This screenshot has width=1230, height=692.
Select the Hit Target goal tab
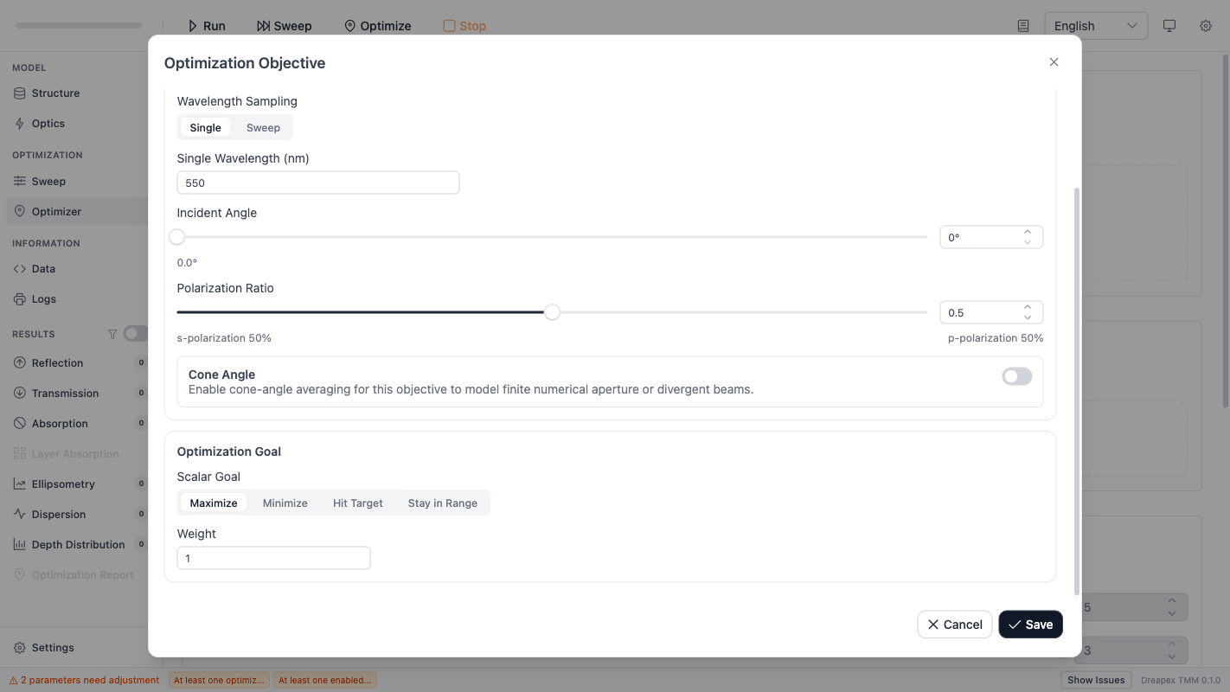[357, 503]
